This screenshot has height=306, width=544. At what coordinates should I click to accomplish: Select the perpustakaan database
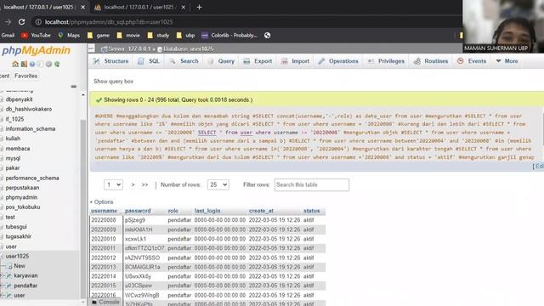point(22,188)
